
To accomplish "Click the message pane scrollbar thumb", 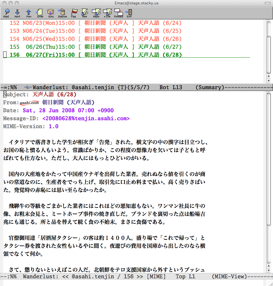I will 269,160.
